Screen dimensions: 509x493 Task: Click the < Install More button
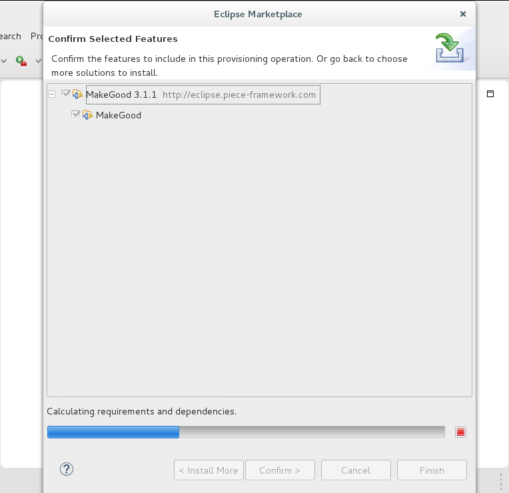pos(209,470)
